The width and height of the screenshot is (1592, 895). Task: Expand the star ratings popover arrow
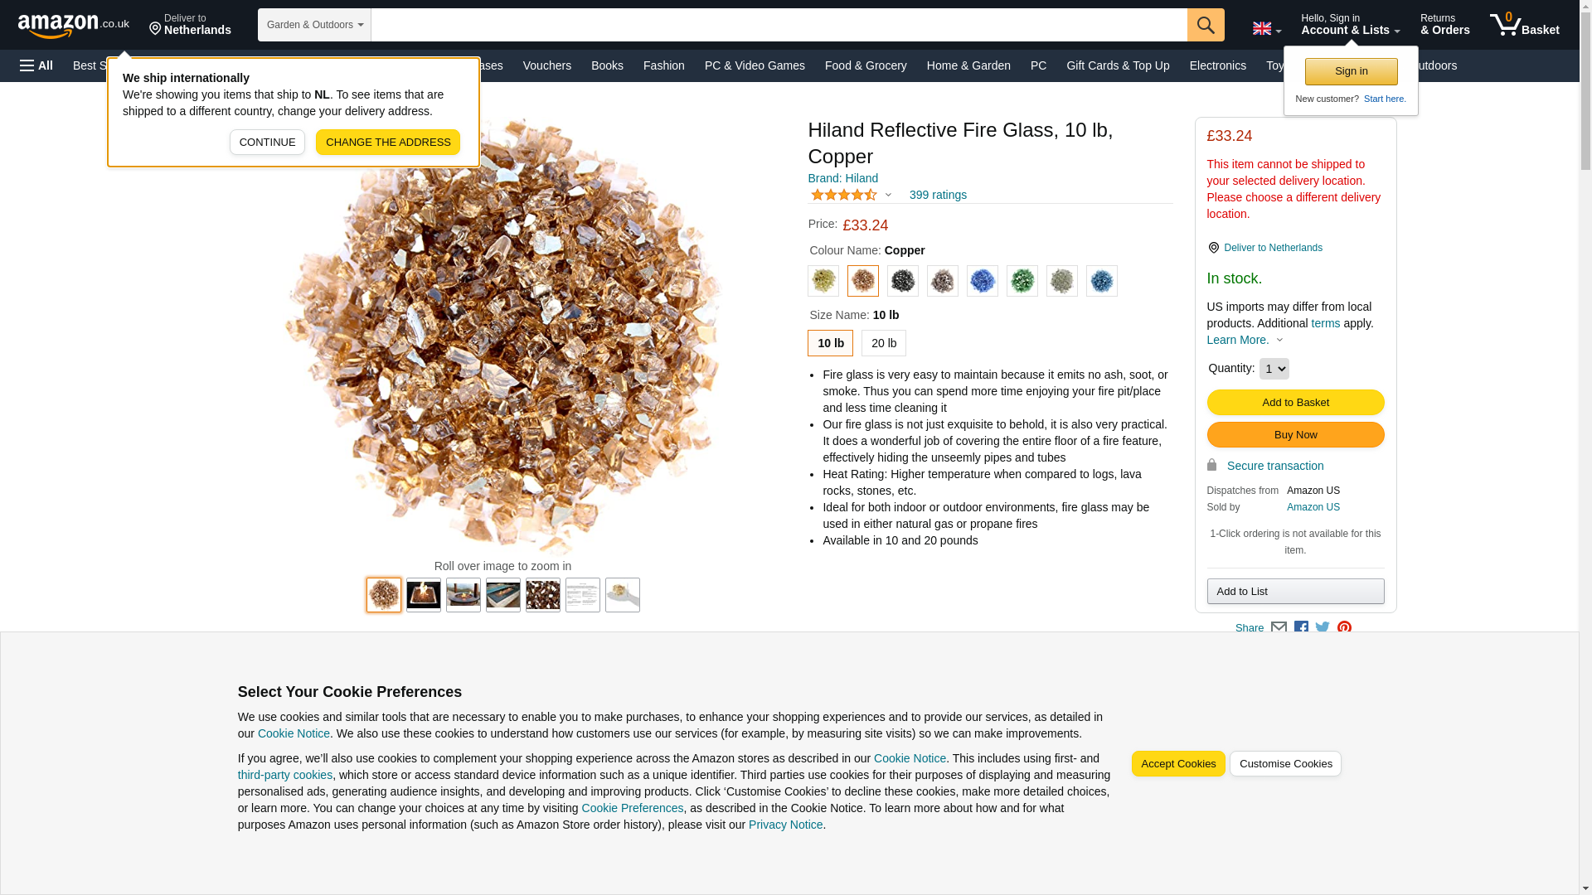click(888, 196)
